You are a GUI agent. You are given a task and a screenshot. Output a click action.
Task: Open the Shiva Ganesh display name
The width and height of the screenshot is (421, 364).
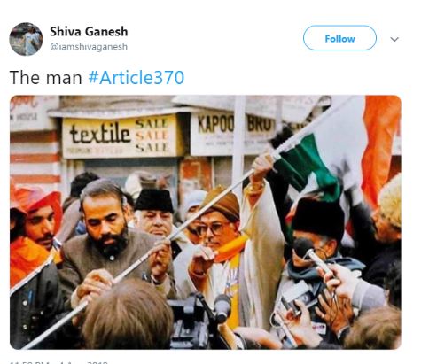tap(89, 32)
